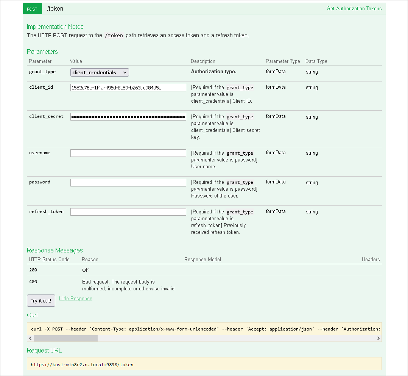Click the 200 status code cell
The height and width of the screenshot is (376, 408).
pos(33,270)
